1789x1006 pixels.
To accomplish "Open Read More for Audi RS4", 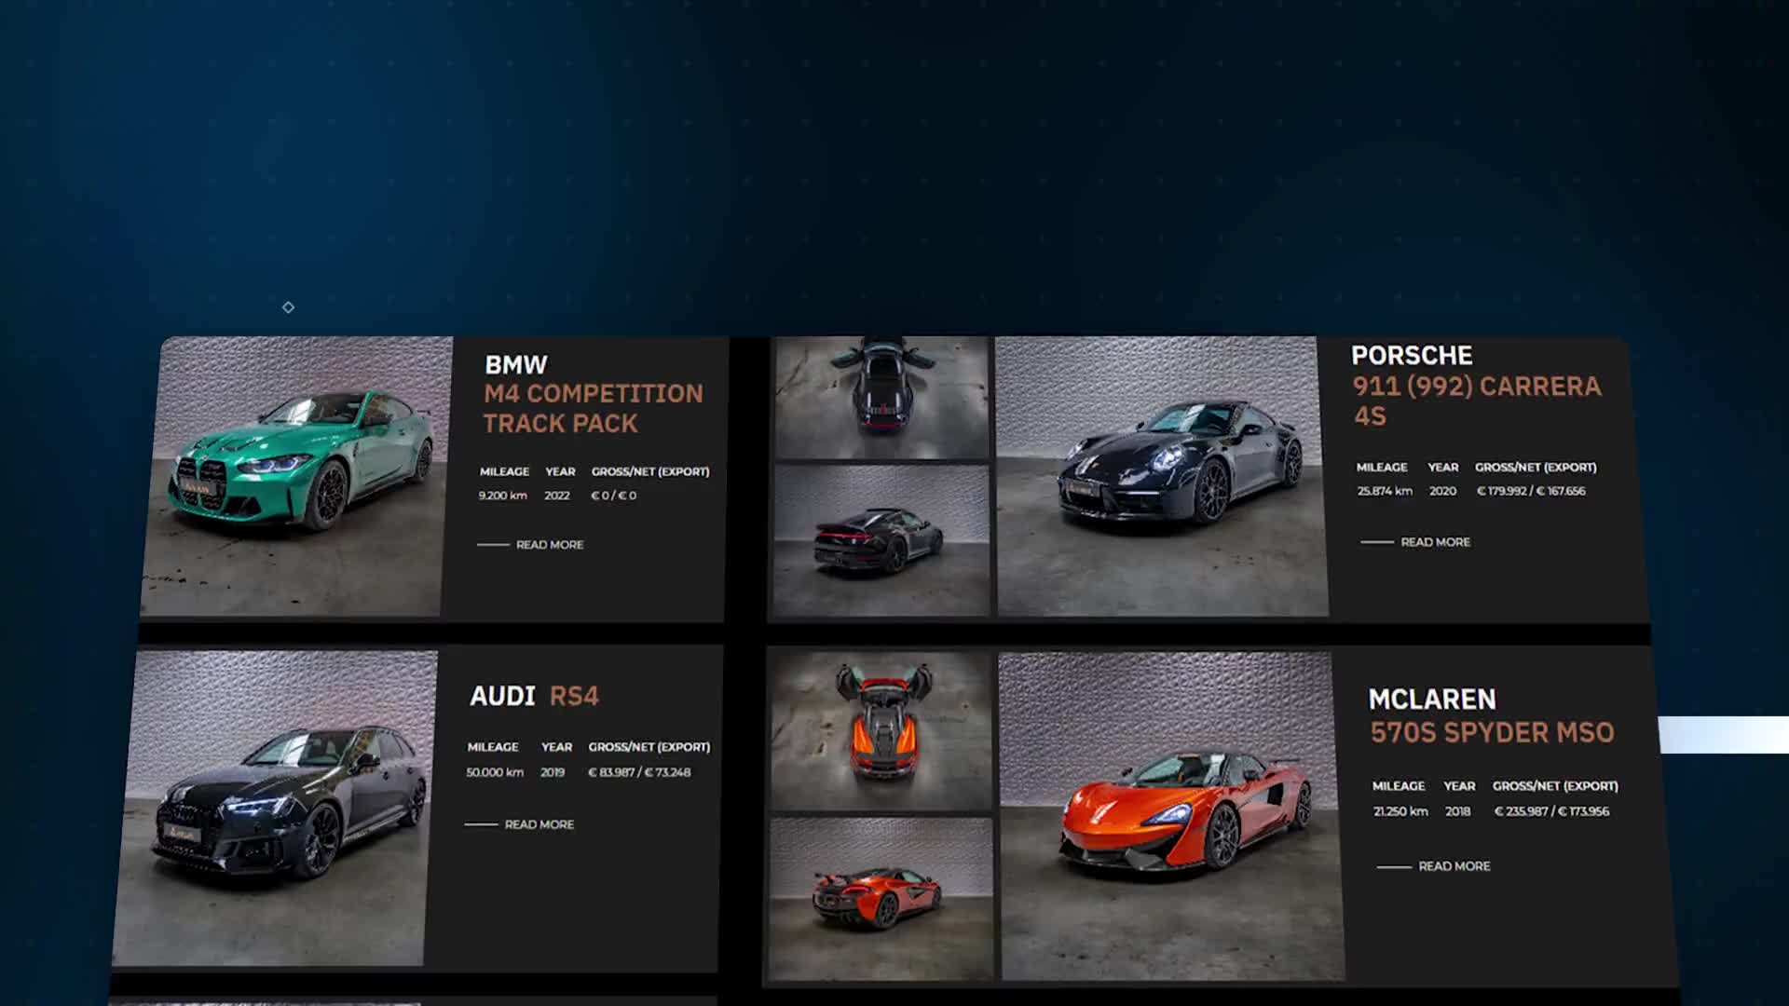I will pyautogui.click(x=519, y=824).
